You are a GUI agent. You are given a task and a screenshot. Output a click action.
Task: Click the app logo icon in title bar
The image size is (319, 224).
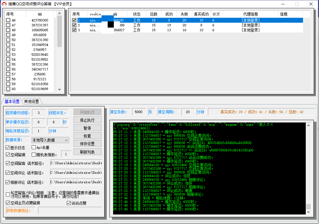(x=4, y=4)
